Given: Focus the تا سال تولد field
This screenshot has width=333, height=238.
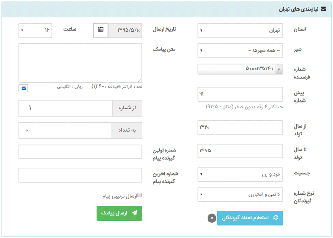Looking at the screenshot, I should tap(240, 151).
